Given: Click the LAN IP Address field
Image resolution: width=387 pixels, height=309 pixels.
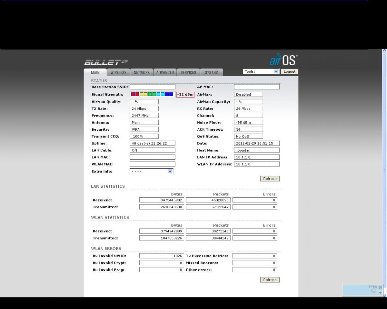Looking at the screenshot, I should point(256,157).
